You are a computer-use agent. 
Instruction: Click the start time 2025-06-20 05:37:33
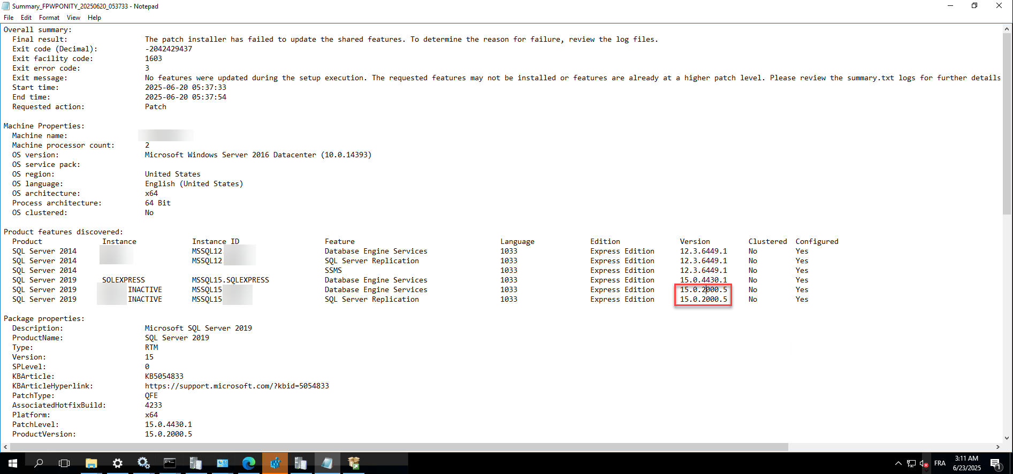186,87
